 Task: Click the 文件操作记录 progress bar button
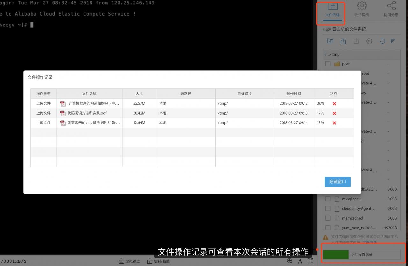coord(361,255)
